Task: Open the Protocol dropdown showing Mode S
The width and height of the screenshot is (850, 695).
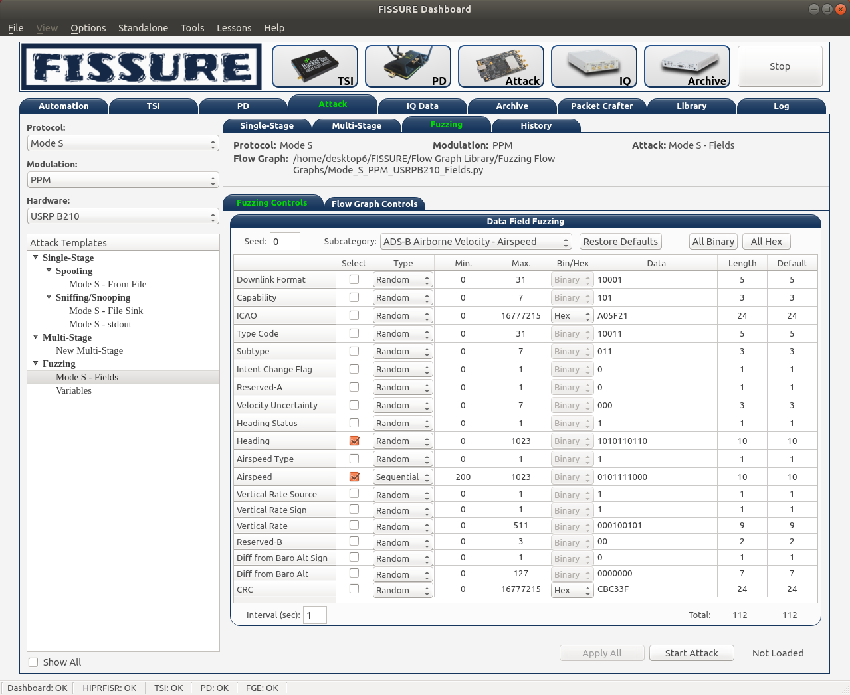Action: point(123,143)
